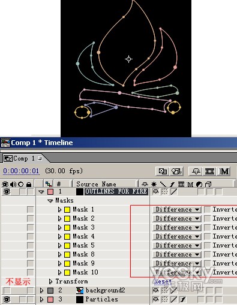Check the Inverted box for Mask 3
This screenshot has height=305, width=237.
[208, 228]
